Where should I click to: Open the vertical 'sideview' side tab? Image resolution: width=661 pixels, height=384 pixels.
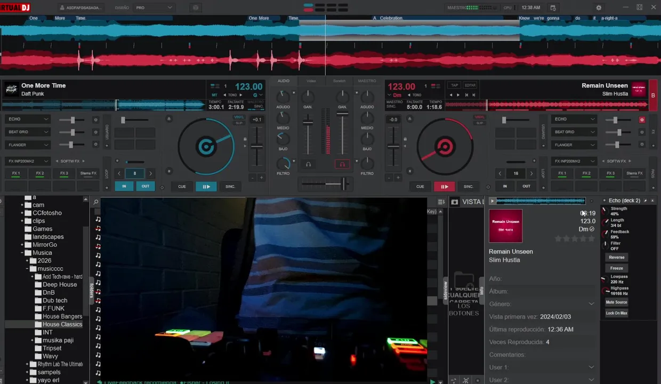[x=445, y=291]
